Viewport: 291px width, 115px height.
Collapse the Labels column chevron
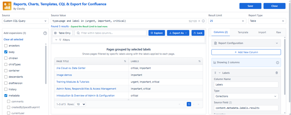pos(220,73)
